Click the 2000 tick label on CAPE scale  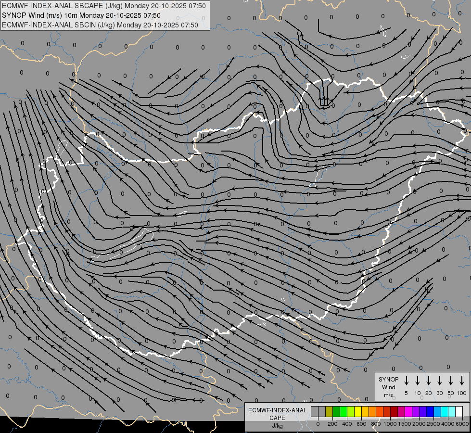tap(419, 424)
